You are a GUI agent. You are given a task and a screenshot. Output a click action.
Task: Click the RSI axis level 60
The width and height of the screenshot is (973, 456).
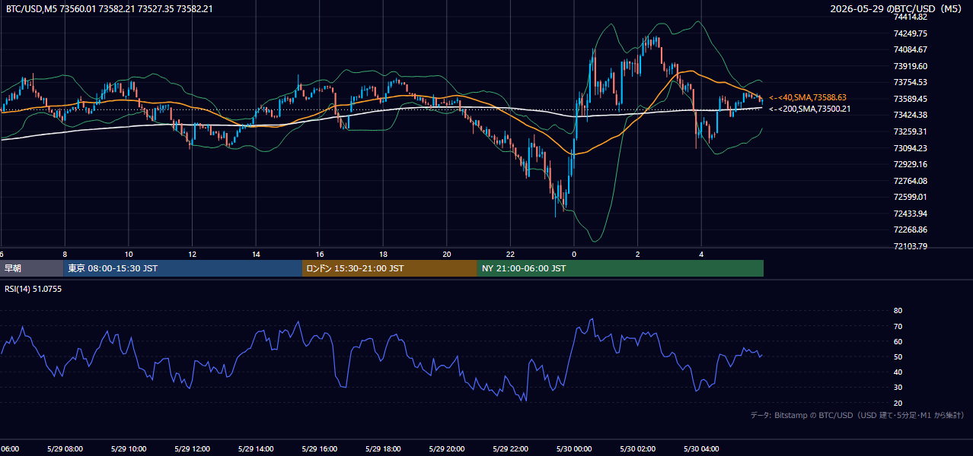pyautogui.click(x=898, y=341)
